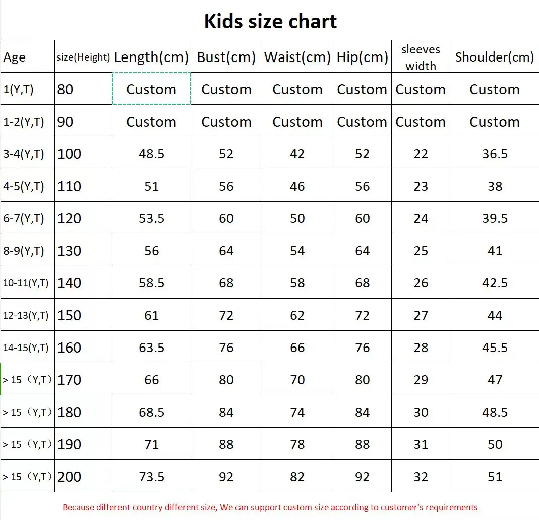
Task: Select the shoulder value 51 cell
Action: click(x=494, y=477)
